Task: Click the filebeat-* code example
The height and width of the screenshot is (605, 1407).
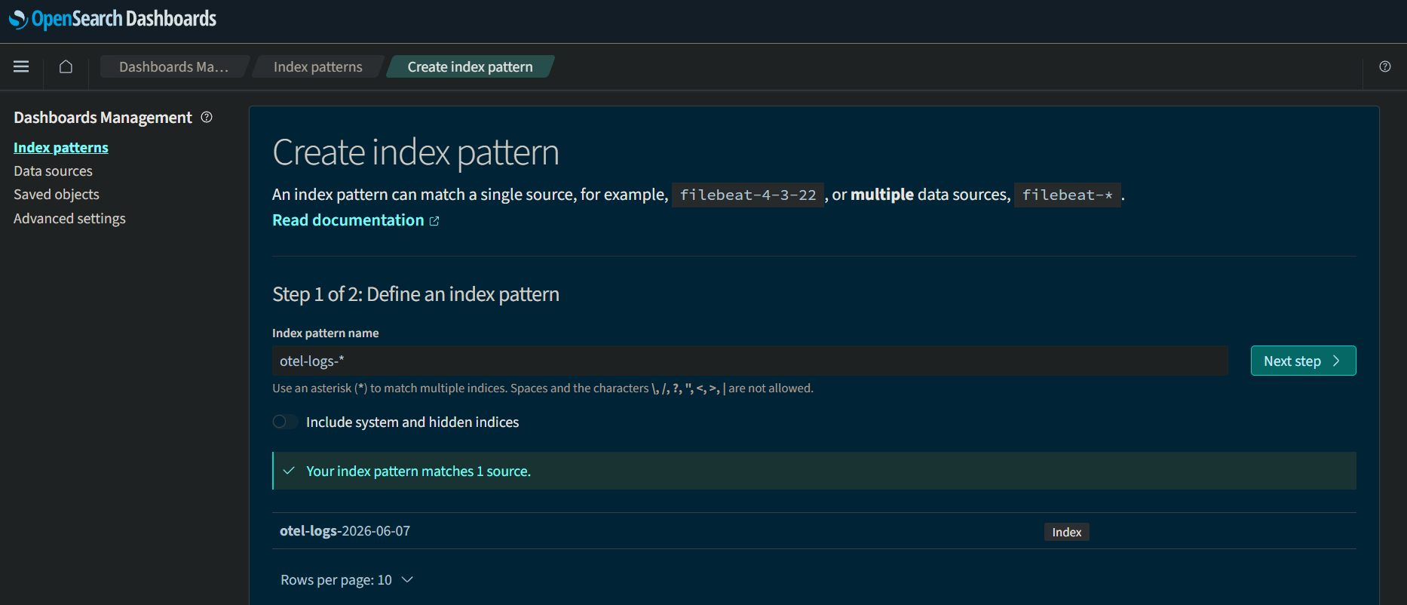Action: tap(1067, 195)
